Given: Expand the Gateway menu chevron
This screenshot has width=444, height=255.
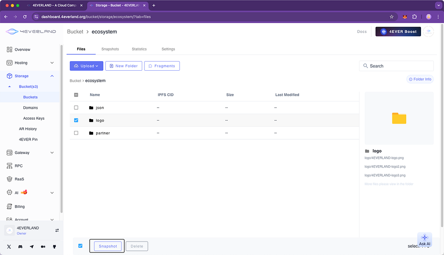Looking at the screenshot, I should [52, 152].
